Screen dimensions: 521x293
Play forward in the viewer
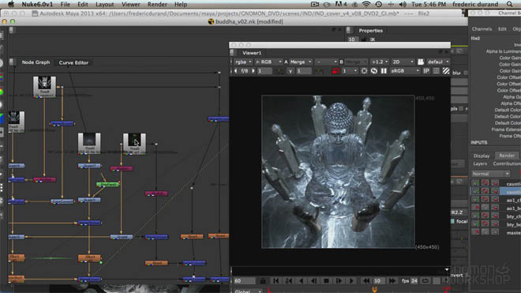351,281
